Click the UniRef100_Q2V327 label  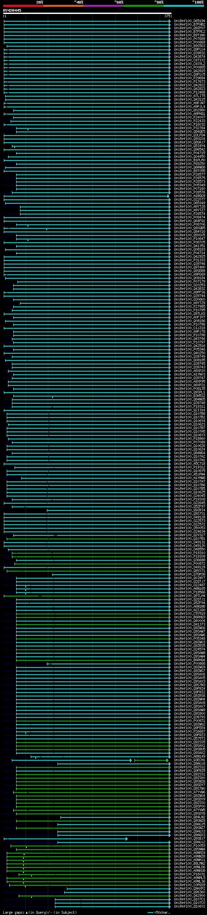click(x=189, y=535)
